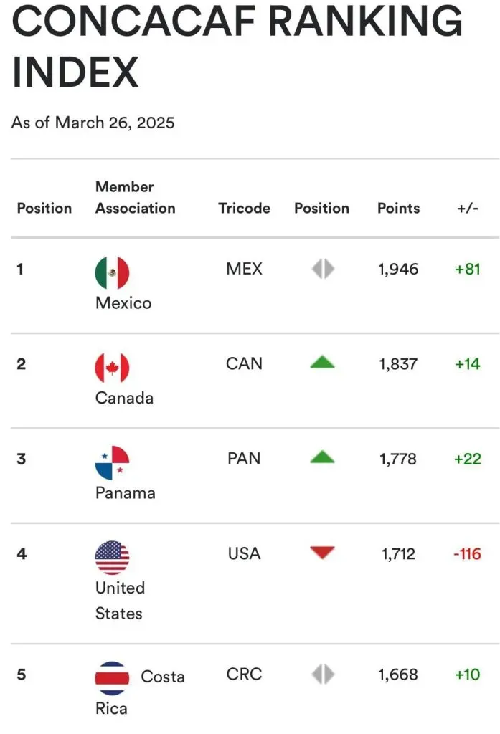Sort by the Tricode column header
This screenshot has height=734, width=500.
244,209
